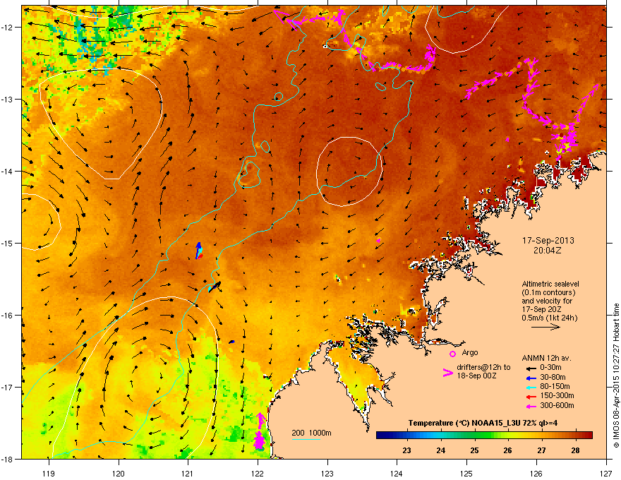The image size is (621, 480).
Task: Click the '-15' latitude axis label
Action: [8, 243]
